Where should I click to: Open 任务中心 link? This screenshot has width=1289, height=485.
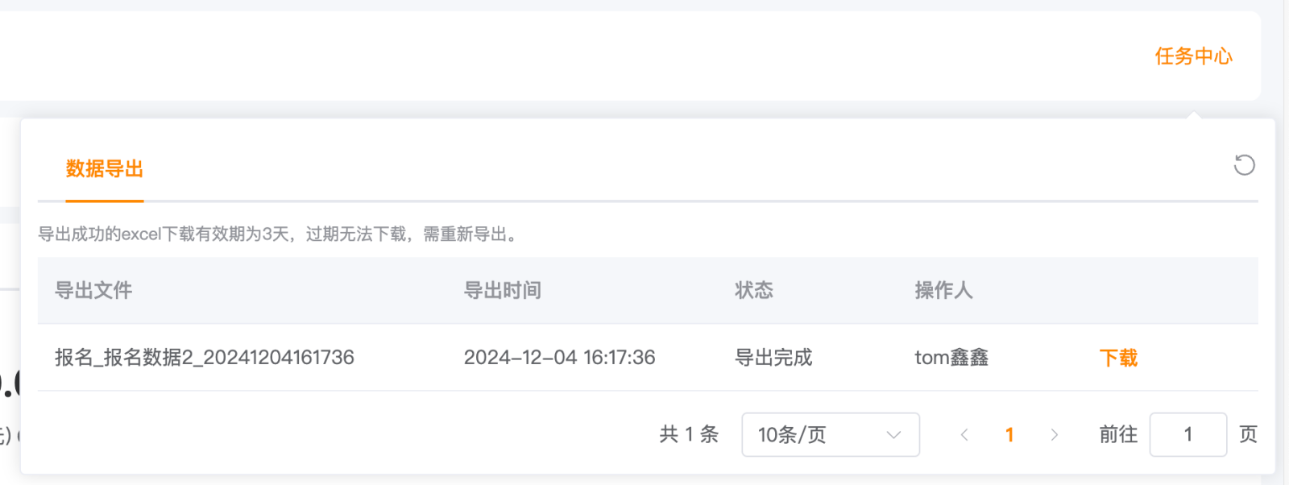coord(1194,56)
